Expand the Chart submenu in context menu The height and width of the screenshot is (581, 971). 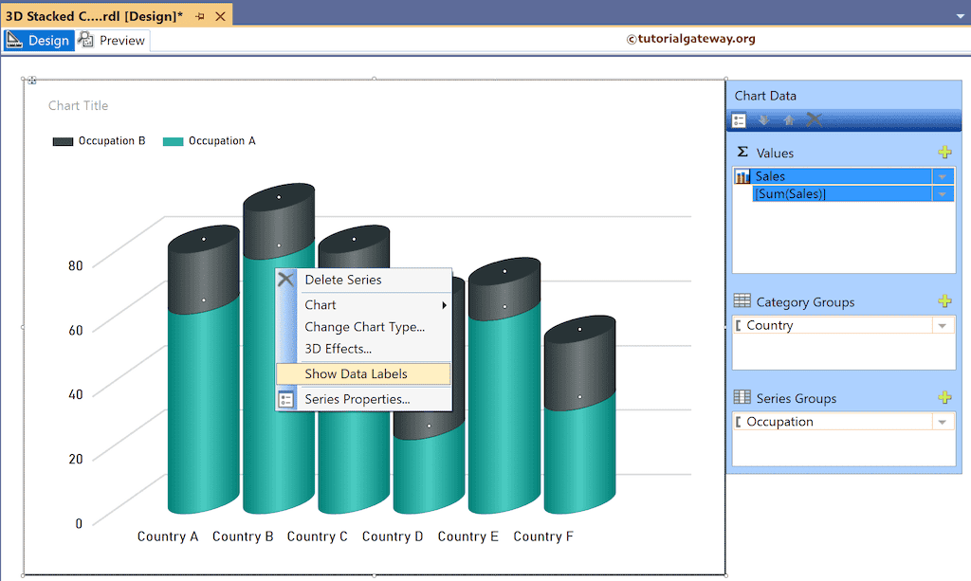pyautogui.click(x=320, y=304)
